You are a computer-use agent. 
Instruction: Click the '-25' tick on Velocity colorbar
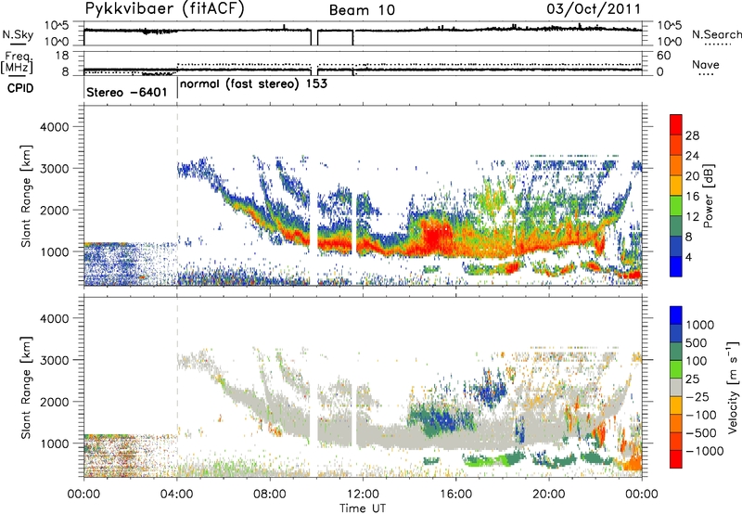[x=697, y=396]
